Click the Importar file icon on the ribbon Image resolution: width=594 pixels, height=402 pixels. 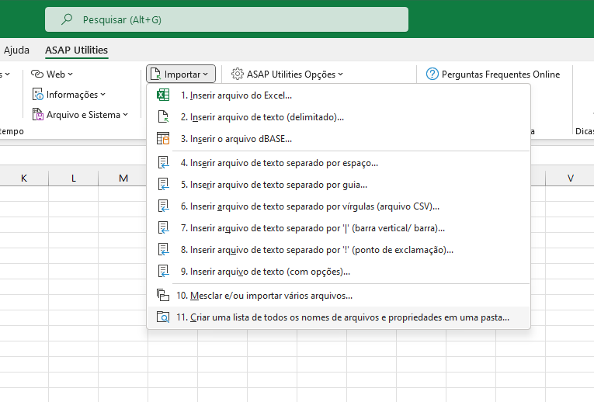(155, 74)
